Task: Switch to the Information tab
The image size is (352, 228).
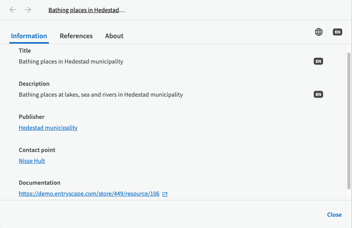Action: (29, 36)
